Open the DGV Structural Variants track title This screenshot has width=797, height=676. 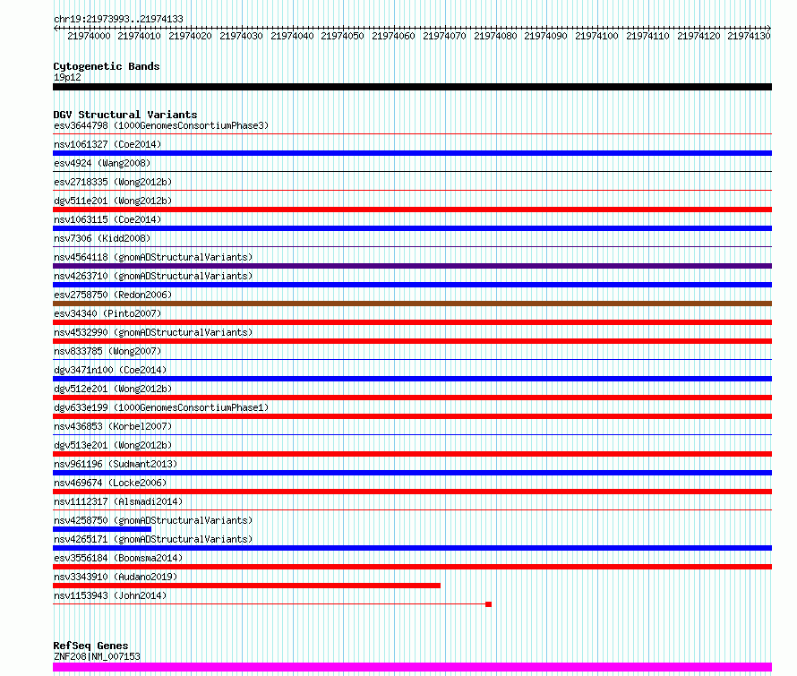click(125, 115)
